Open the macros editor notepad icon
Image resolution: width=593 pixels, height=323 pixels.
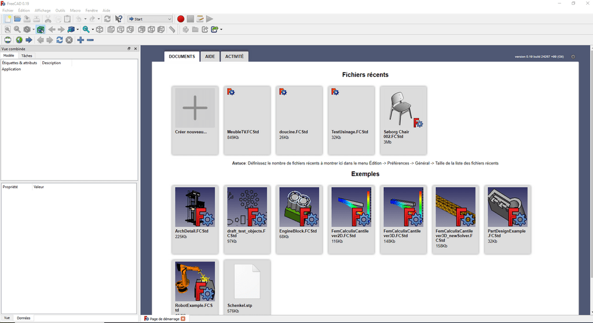coord(200,19)
